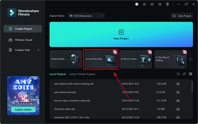The height and width of the screenshot is (124, 198).
Task: Click file size 1.07 MB
Action: click(x=161, y=109)
